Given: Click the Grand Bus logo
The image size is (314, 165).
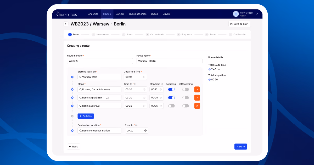Looking at the screenshot, I should (x=67, y=14).
